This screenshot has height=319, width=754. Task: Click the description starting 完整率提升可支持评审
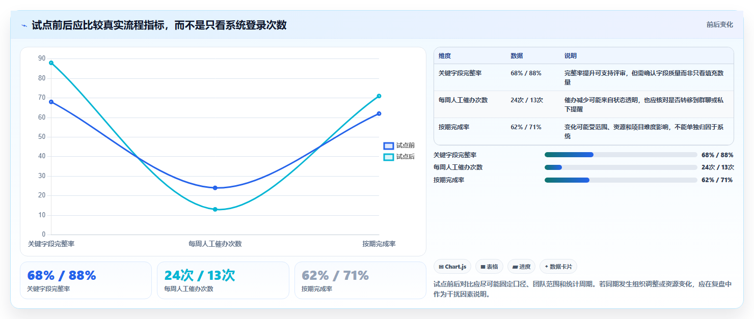click(x=644, y=77)
